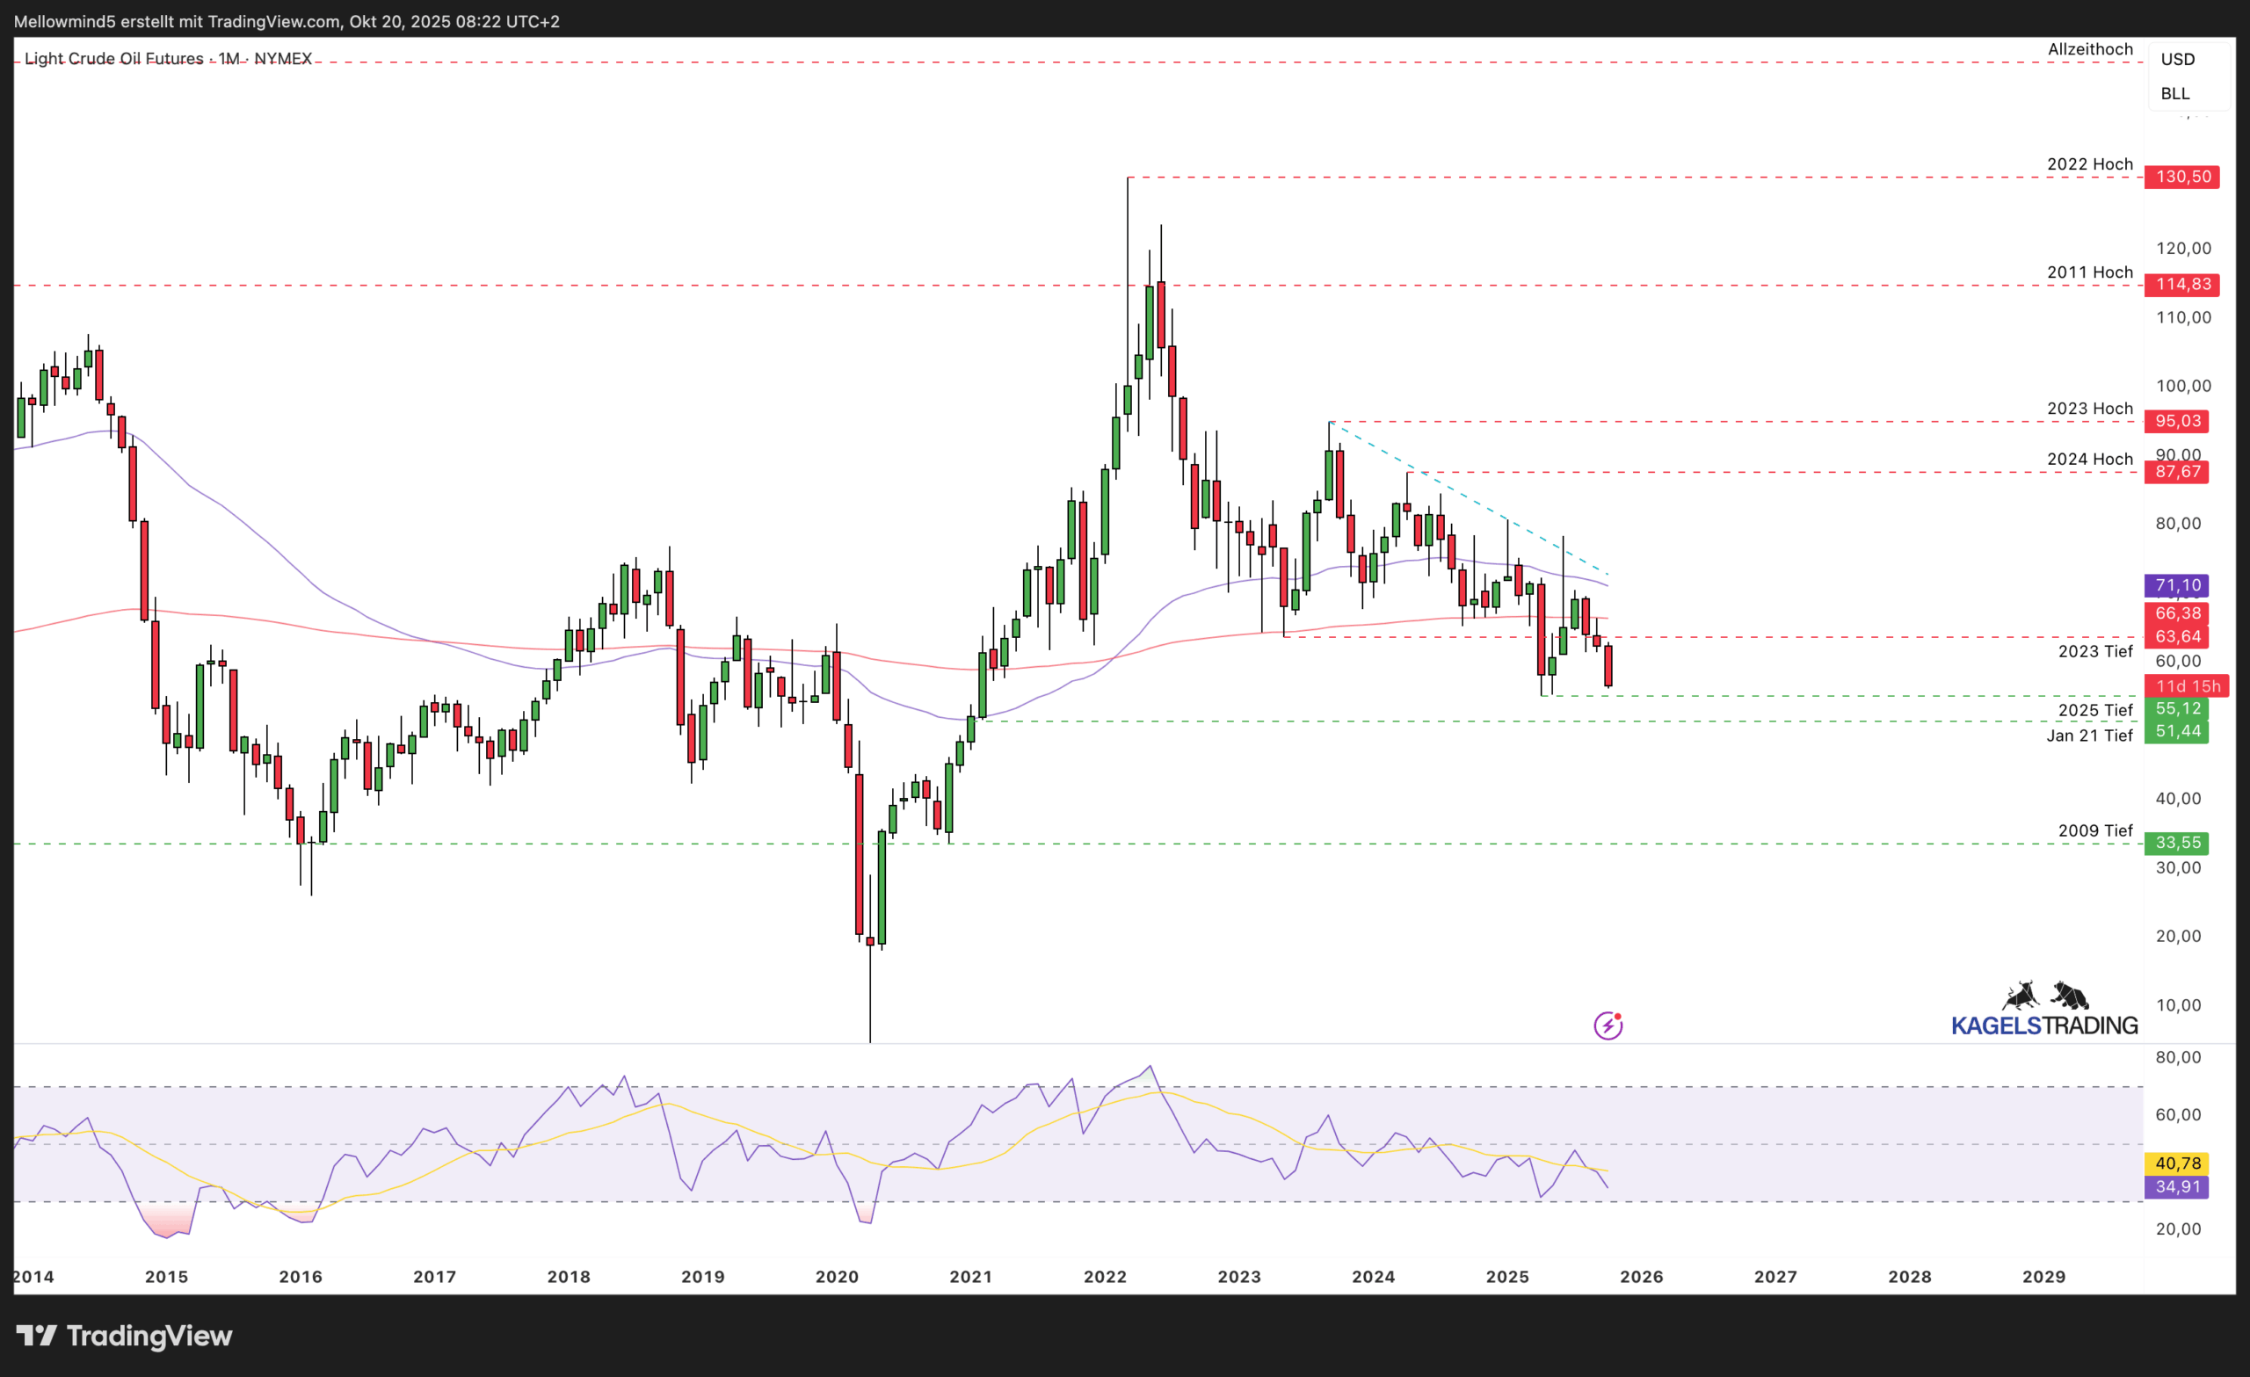
Task: Click the red 130,50 price label
Action: (x=2182, y=177)
